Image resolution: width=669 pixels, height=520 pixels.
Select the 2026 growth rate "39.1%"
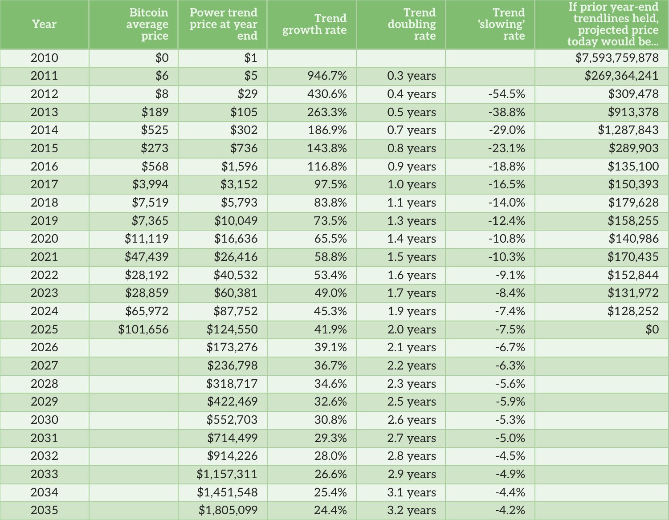click(x=330, y=347)
